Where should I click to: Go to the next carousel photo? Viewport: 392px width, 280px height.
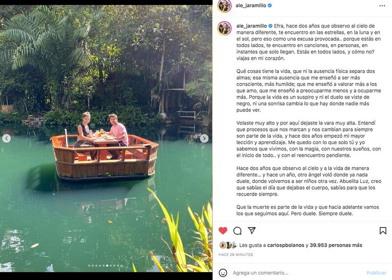pyautogui.click(x=204, y=139)
